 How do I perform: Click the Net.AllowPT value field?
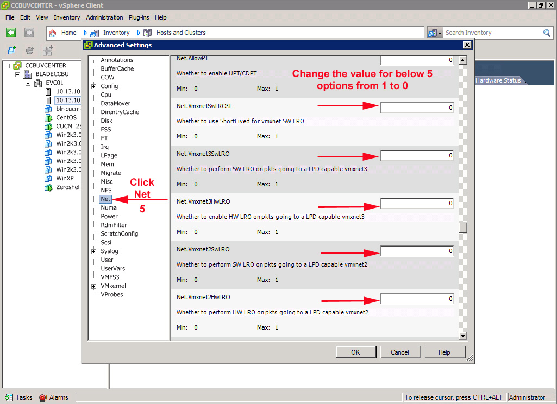pos(417,60)
